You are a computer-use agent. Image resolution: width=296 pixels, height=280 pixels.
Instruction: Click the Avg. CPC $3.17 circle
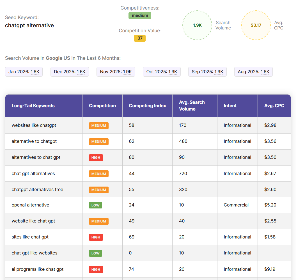256,25
